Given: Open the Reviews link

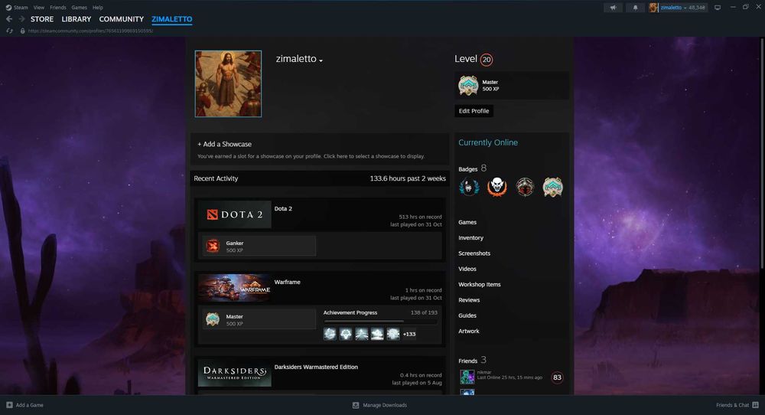Looking at the screenshot, I should coord(469,300).
